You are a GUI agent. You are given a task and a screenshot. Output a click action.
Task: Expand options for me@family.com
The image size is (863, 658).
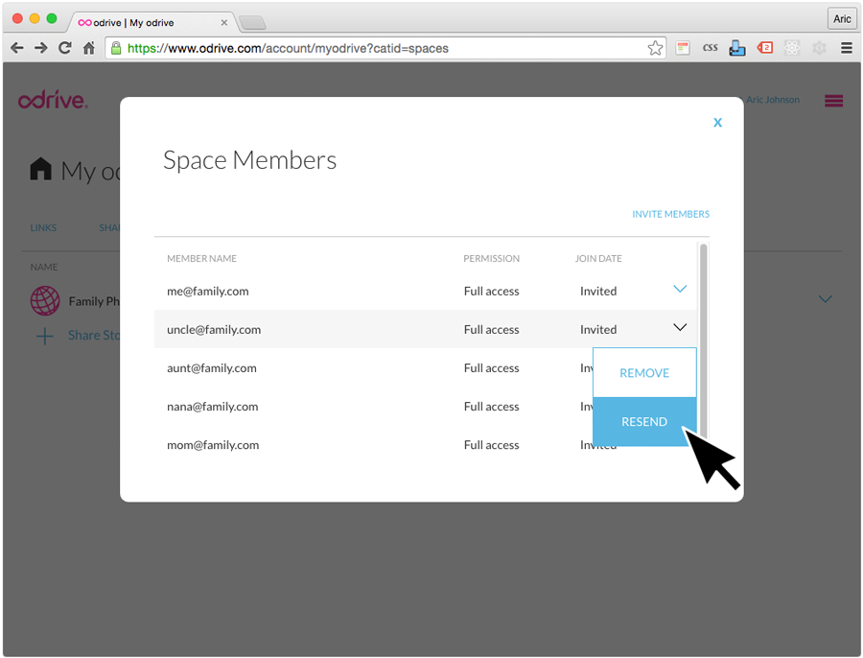680,289
